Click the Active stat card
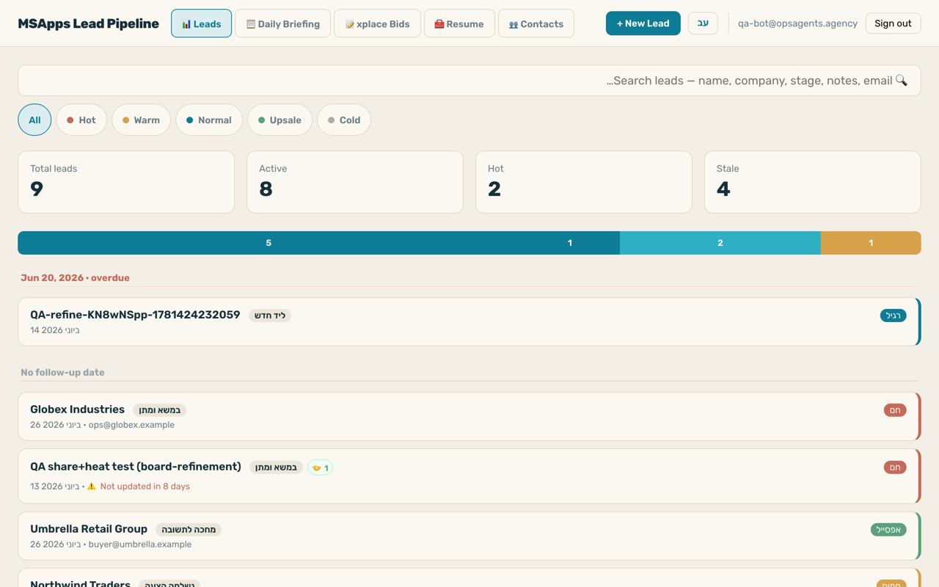939x587 pixels. tap(355, 182)
